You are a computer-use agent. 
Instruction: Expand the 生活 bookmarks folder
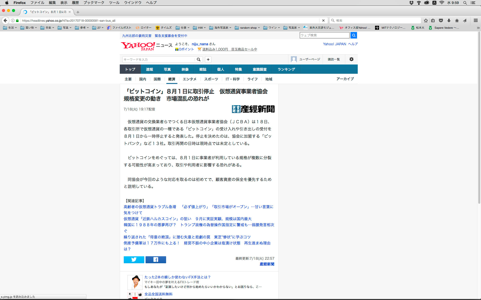[x=10, y=28]
